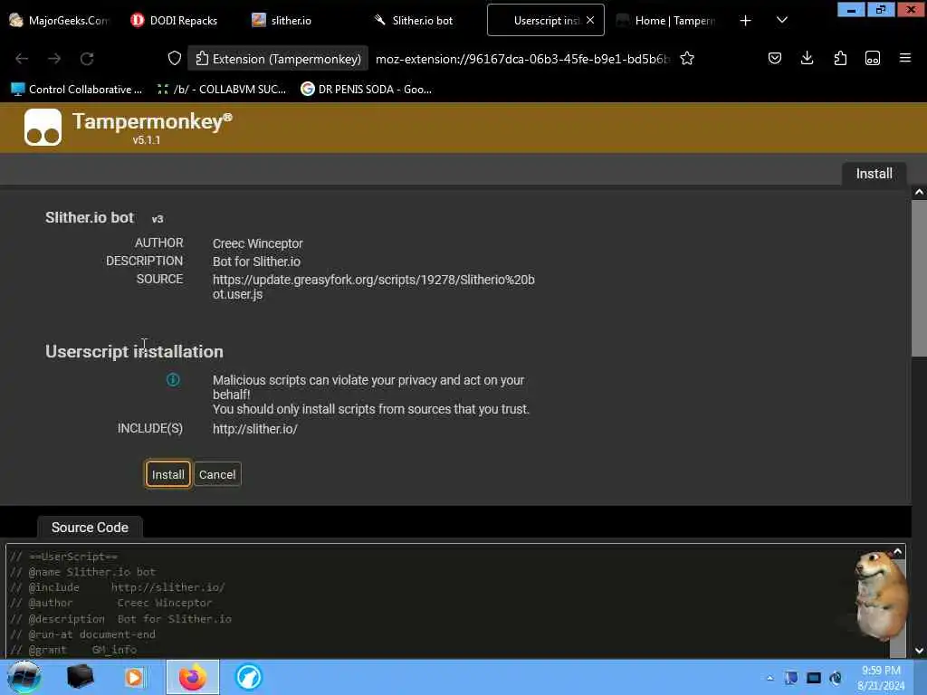927x695 pixels.
Task: Close the Userscript installation tab
Action: [590, 20]
